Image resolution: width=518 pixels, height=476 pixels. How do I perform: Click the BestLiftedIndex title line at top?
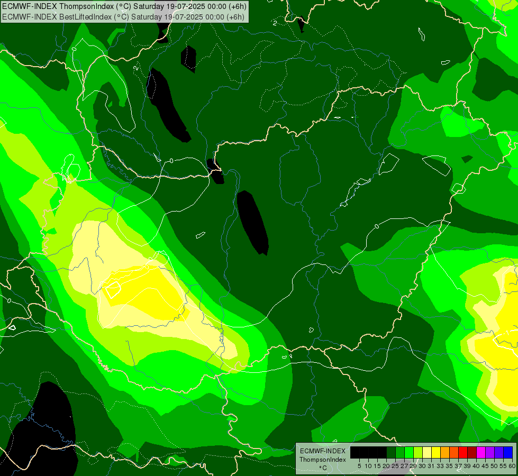pyautogui.click(x=123, y=17)
